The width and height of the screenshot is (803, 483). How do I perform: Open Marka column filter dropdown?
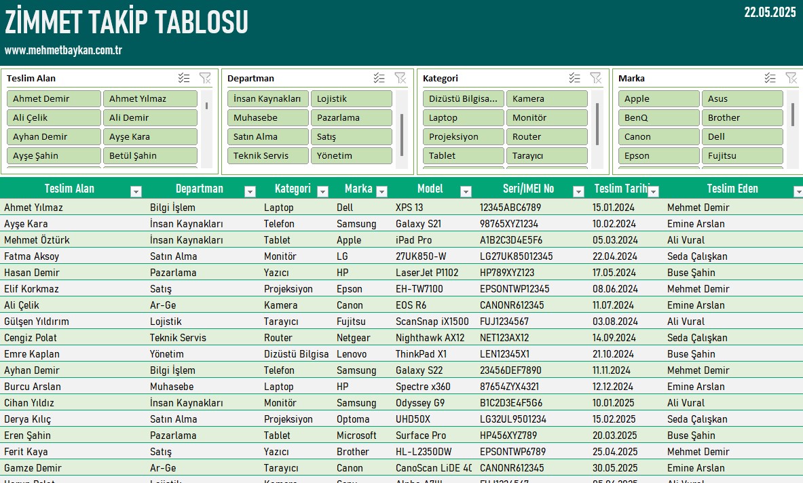tap(381, 191)
